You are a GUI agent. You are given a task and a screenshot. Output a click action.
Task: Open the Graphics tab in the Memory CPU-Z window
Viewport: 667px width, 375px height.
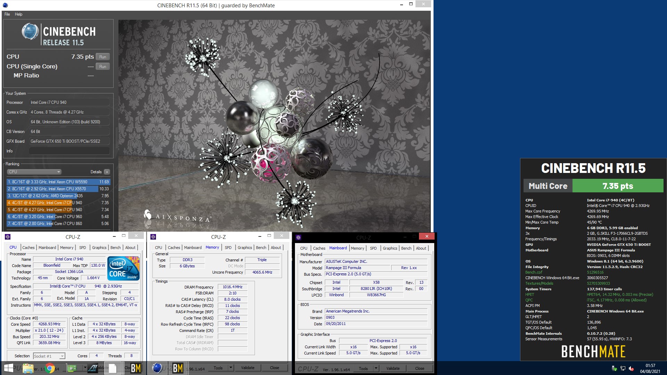click(x=245, y=248)
